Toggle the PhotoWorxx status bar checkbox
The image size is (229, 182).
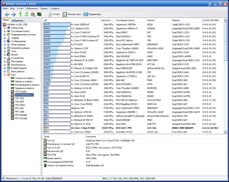click(x=4, y=178)
